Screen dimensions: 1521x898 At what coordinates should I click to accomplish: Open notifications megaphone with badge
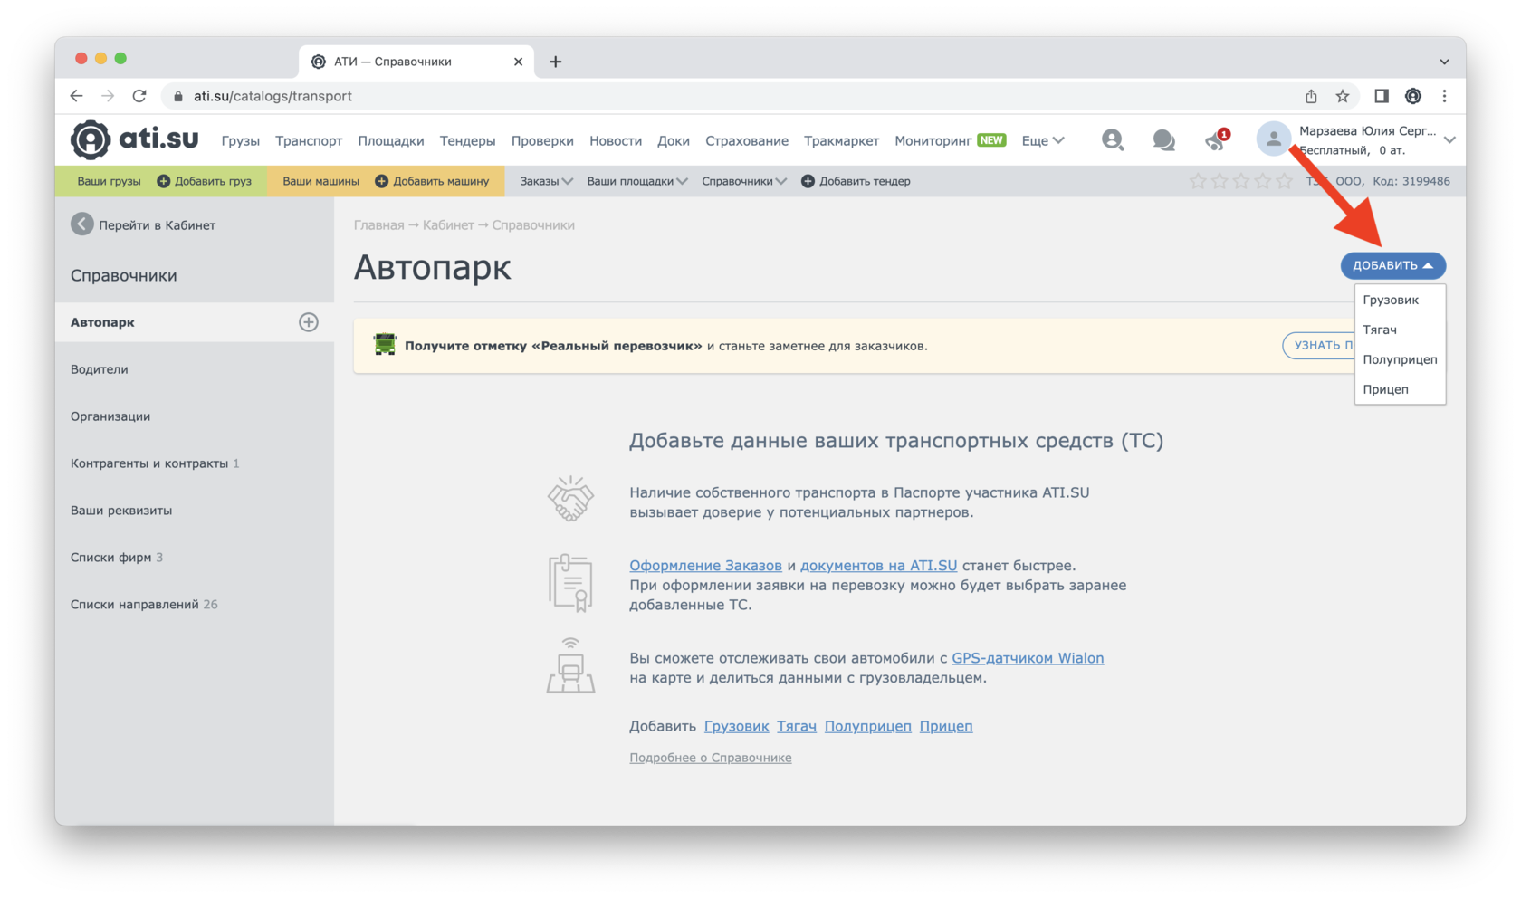point(1216,139)
